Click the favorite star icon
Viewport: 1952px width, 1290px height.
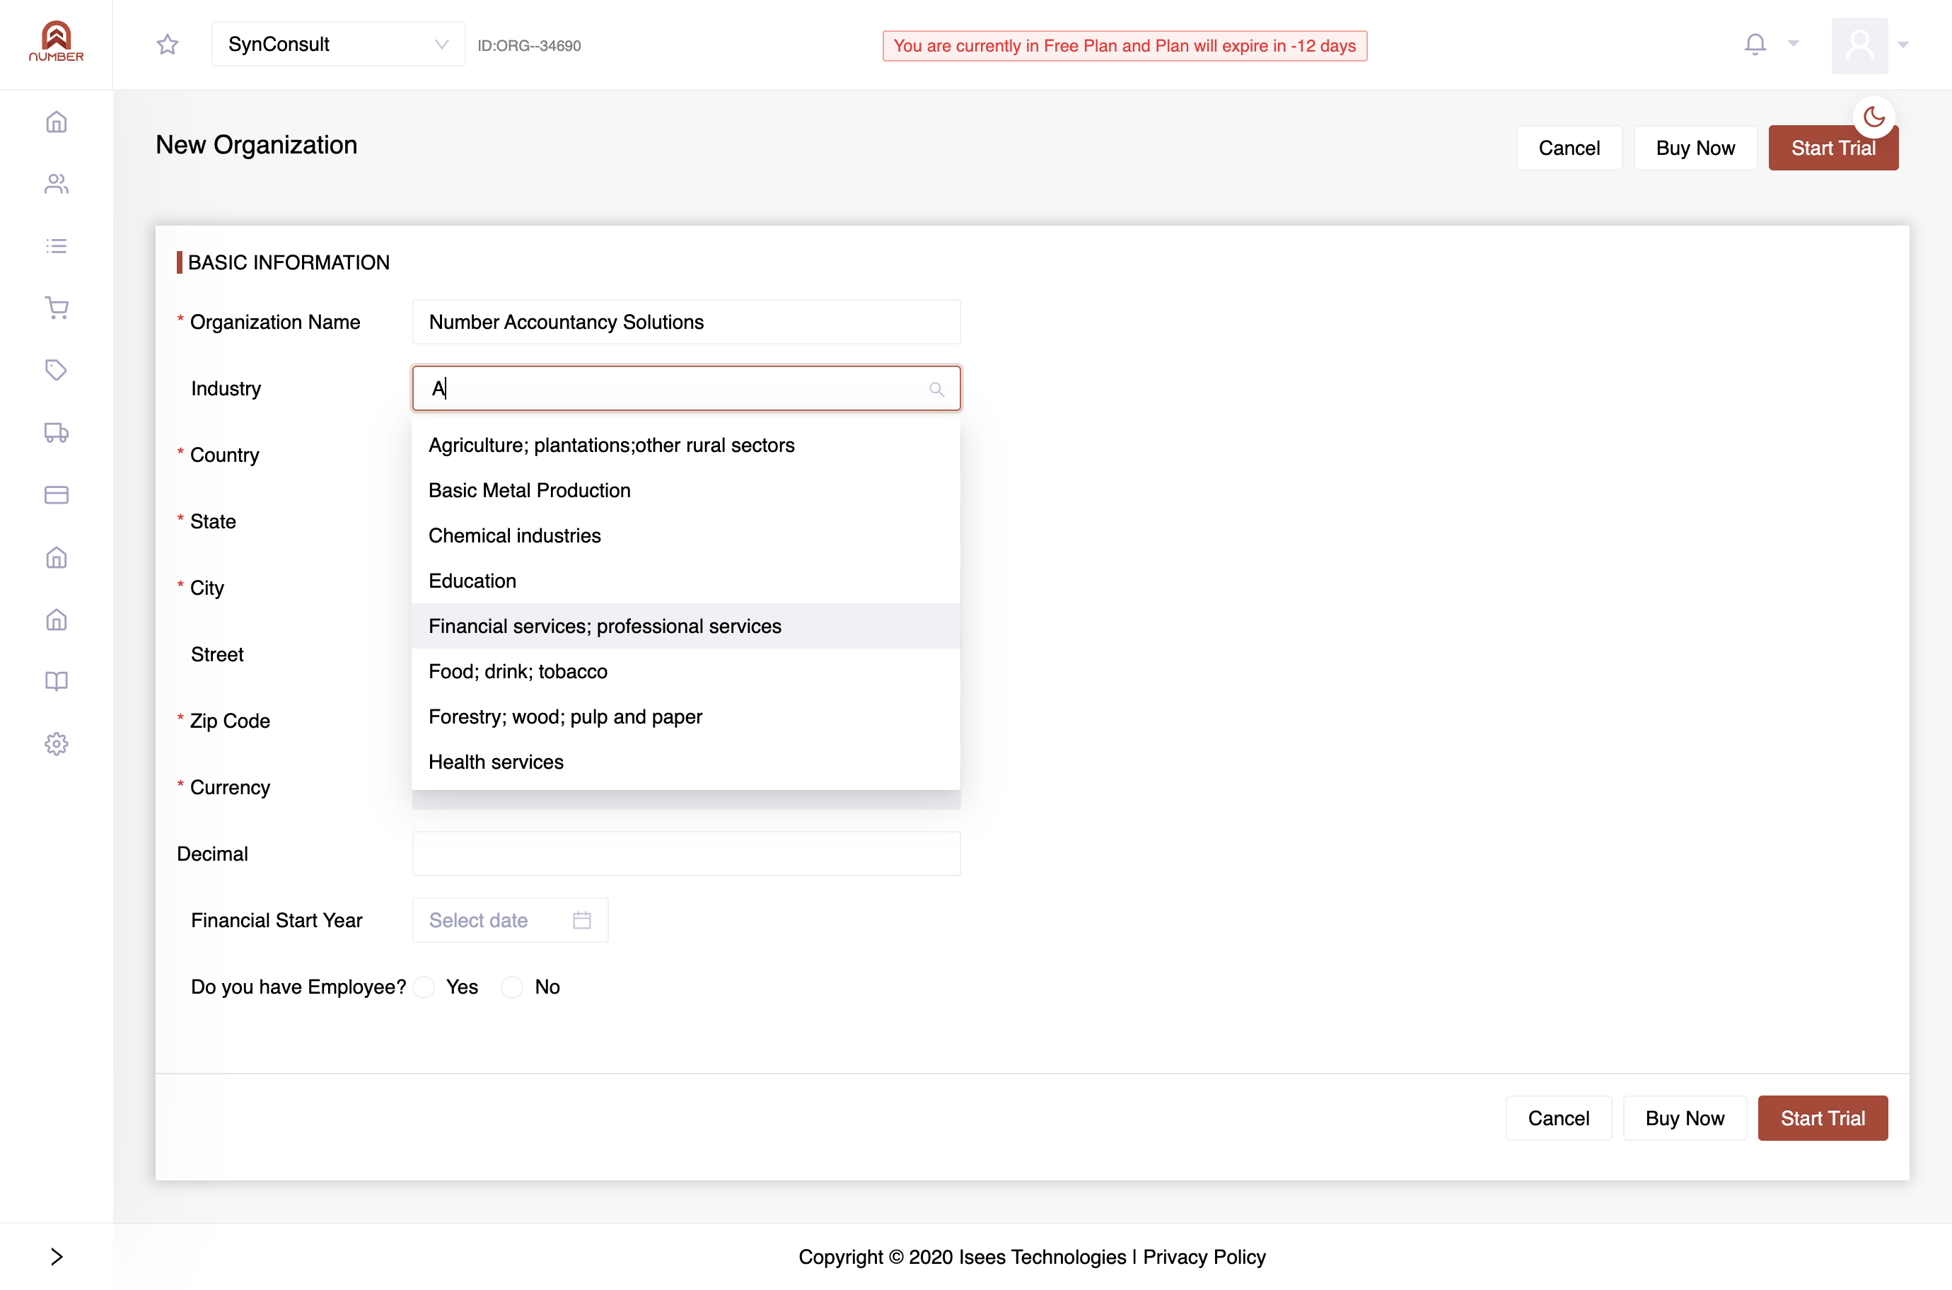click(x=168, y=45)
